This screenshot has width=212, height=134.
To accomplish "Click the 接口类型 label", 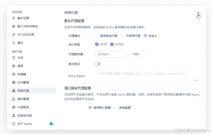I will [x=74, y=45].
